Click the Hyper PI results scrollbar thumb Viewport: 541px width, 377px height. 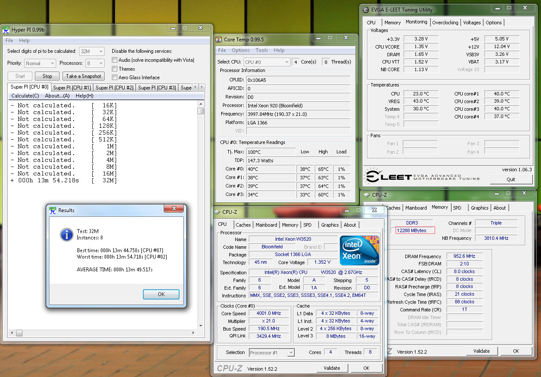tap(201, 111)
